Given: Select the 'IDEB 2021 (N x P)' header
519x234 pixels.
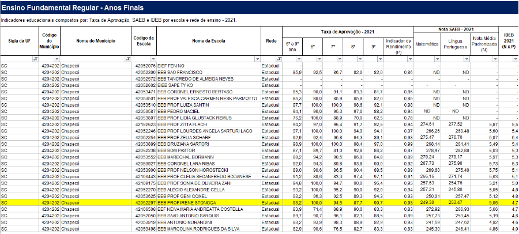Looking at the screenshot, I should (x=509, y=41).
